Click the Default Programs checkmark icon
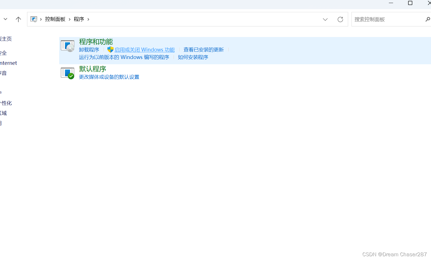The width and height of the screenshot is (431, 259). pos(68,73)
